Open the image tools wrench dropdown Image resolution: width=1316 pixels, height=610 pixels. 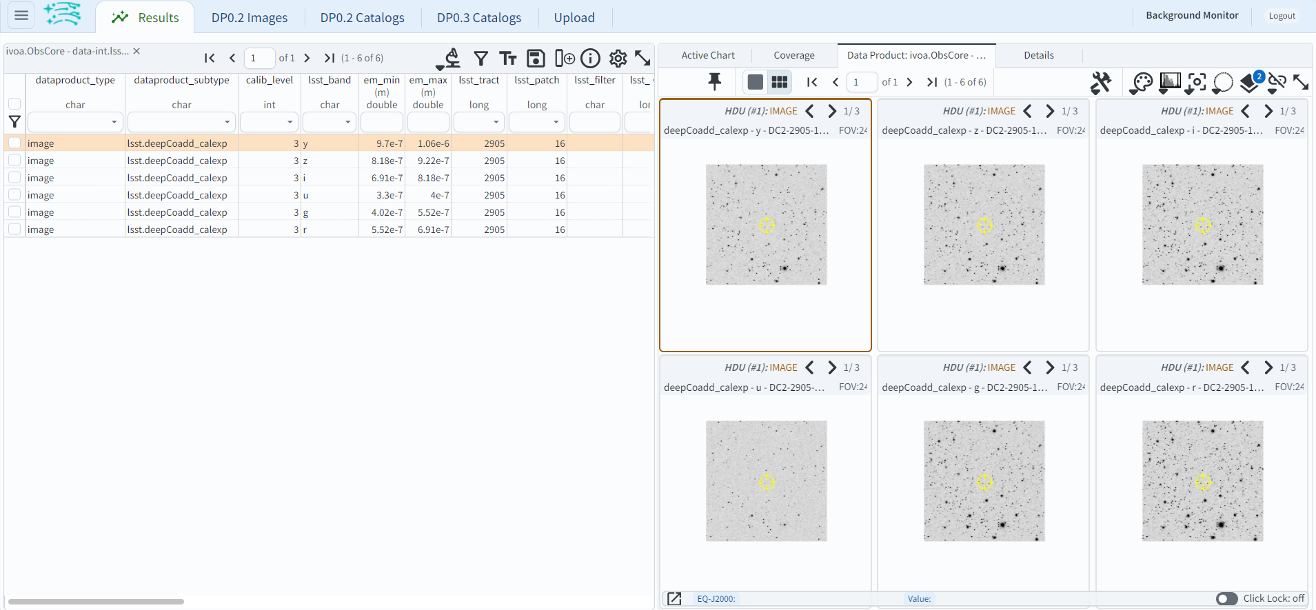tap(1101, 83)
